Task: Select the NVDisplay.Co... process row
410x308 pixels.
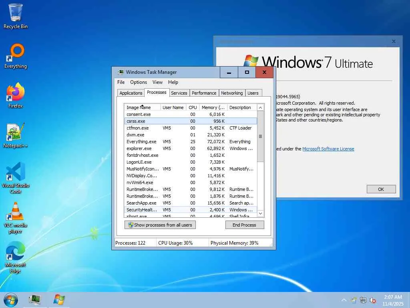Action: pyautogui.click(x=191, y=176)
